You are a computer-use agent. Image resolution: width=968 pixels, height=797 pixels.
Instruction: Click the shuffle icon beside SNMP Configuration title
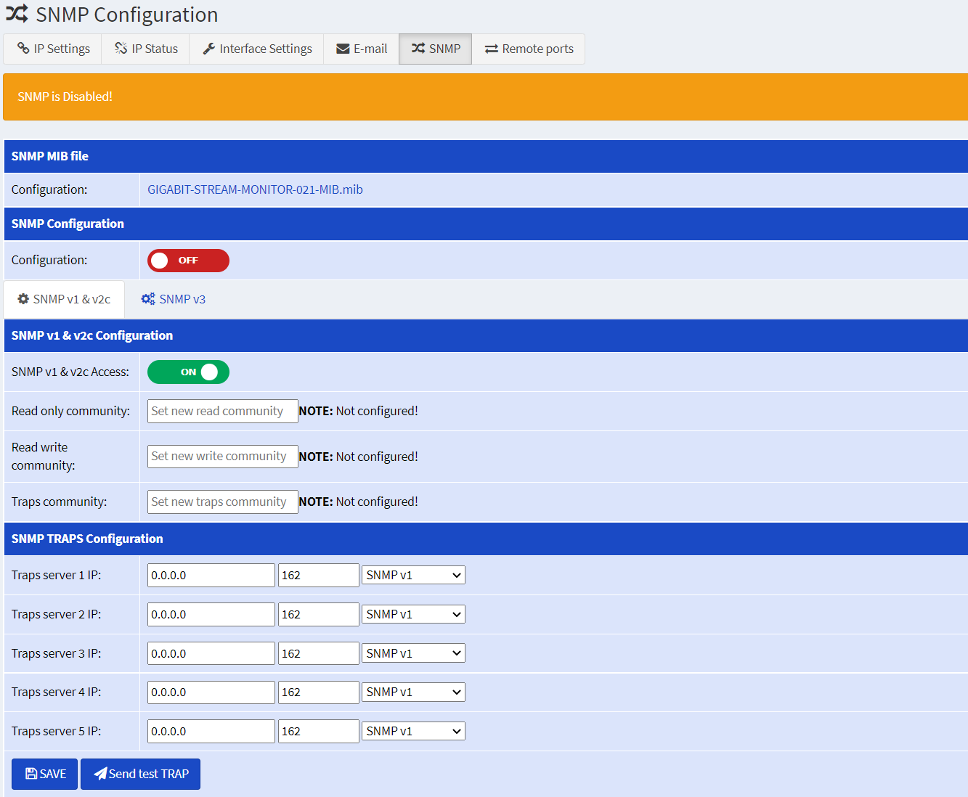(17, 13)
